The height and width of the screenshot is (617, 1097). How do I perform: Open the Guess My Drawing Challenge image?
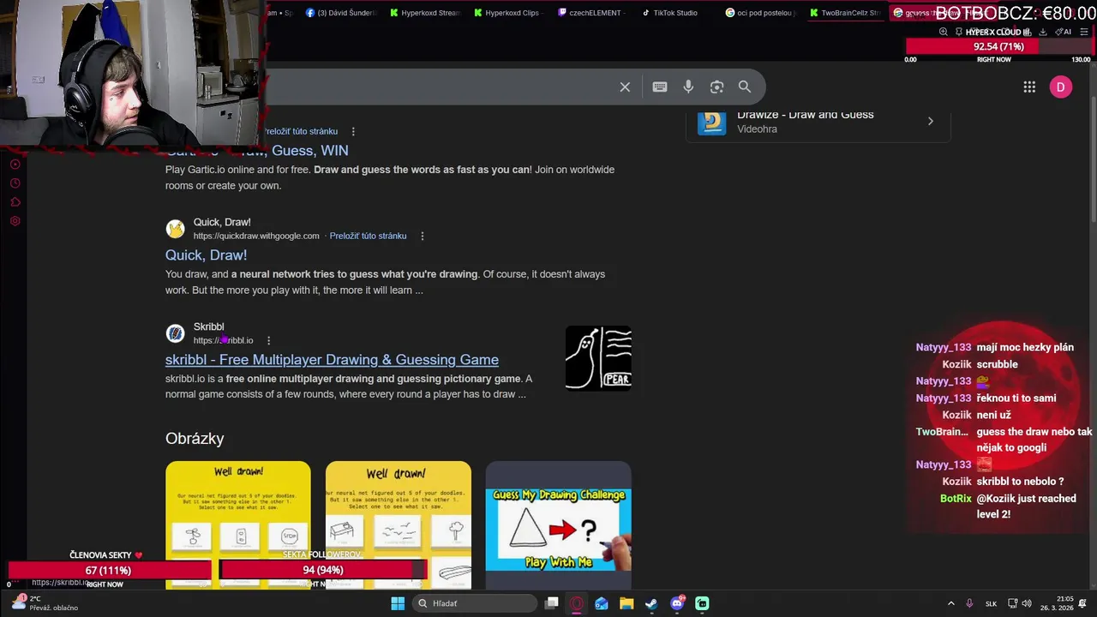coord(559,524)
